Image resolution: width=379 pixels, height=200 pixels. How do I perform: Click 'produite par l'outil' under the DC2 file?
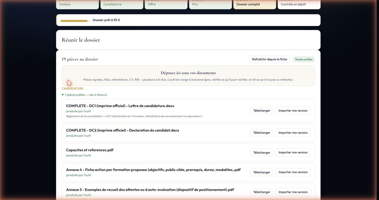pos(79,136)
